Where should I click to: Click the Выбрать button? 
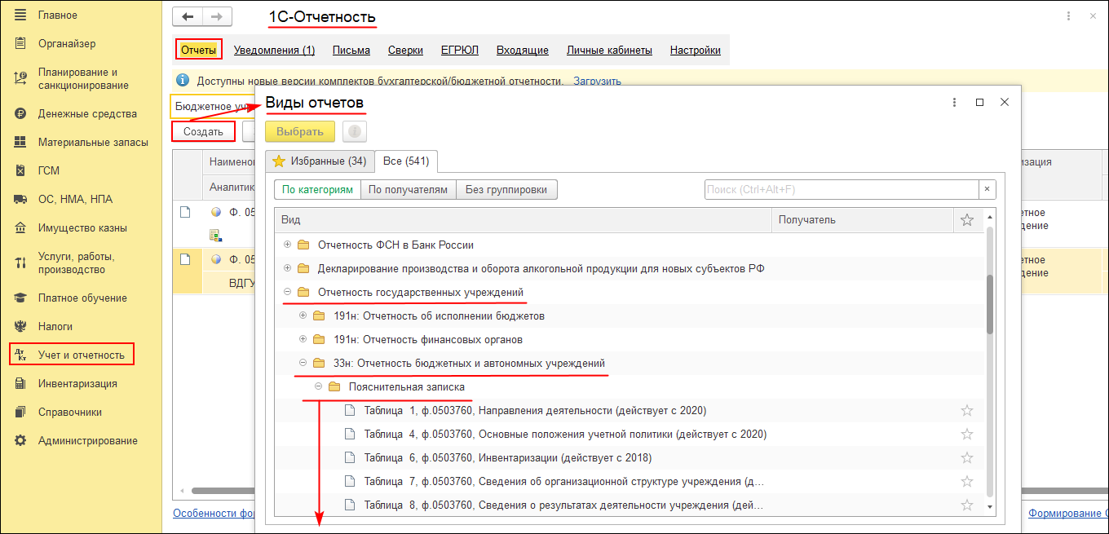(x=300, y=131)
